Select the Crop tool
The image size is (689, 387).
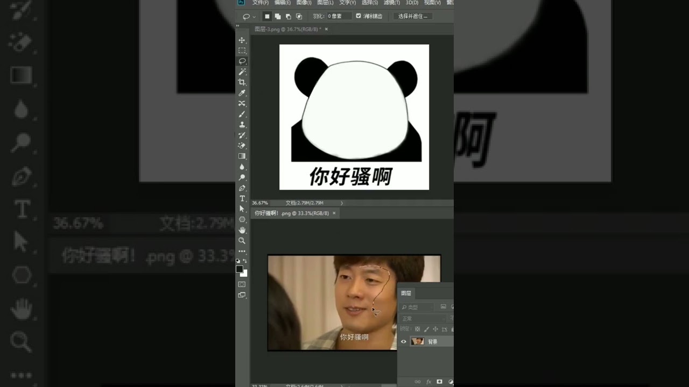(242, 82)
